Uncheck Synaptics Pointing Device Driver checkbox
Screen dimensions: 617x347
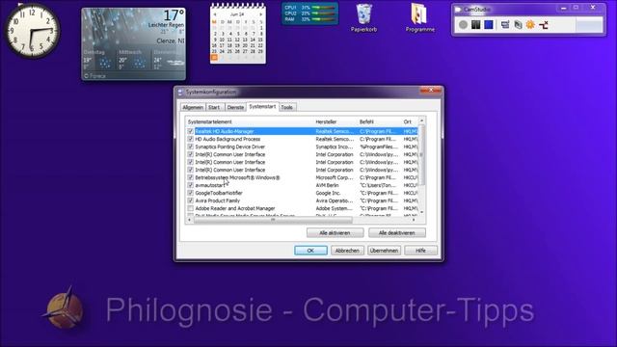(x=191, y=147)
